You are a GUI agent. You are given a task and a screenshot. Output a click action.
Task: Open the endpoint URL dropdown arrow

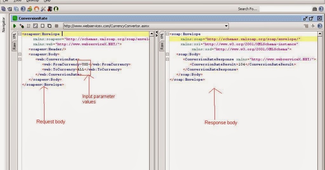226,26
